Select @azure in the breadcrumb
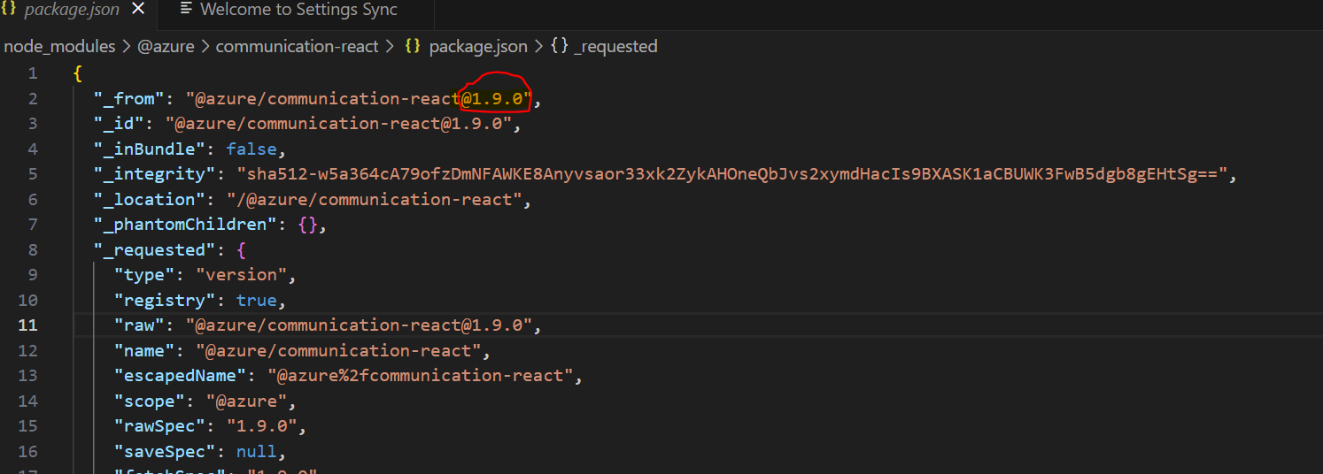The width and height of the screenshot is (1323, 474). (x=166, y=46)
